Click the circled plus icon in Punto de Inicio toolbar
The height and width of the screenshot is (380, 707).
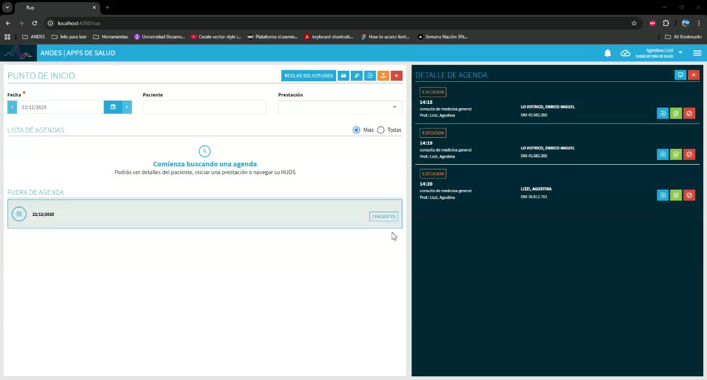370,75
